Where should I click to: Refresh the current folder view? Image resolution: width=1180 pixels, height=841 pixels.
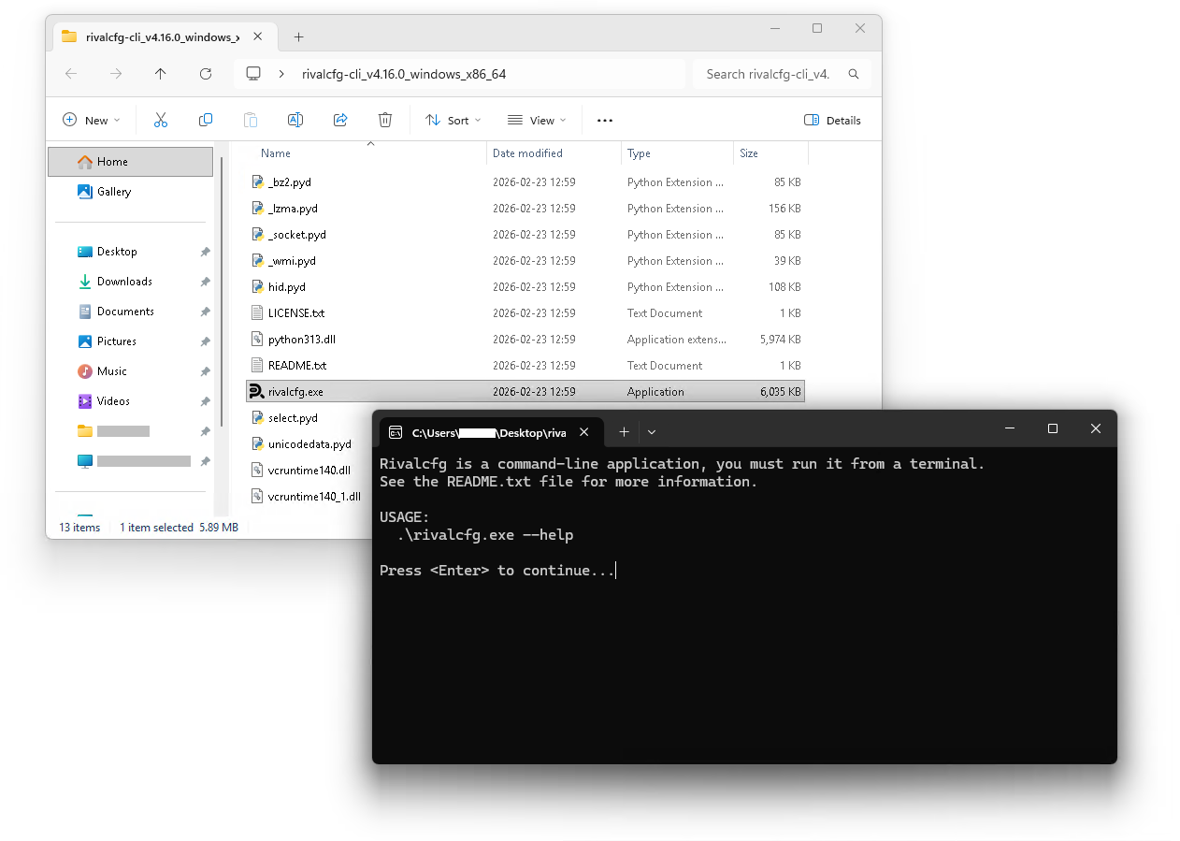pos(206,74)
